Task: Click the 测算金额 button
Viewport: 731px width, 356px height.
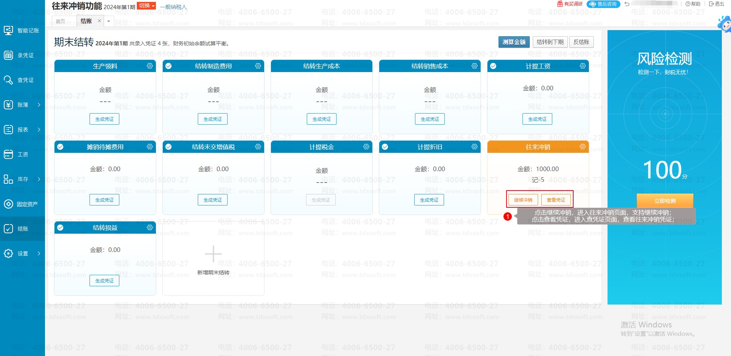Action: tap(514, 42)
